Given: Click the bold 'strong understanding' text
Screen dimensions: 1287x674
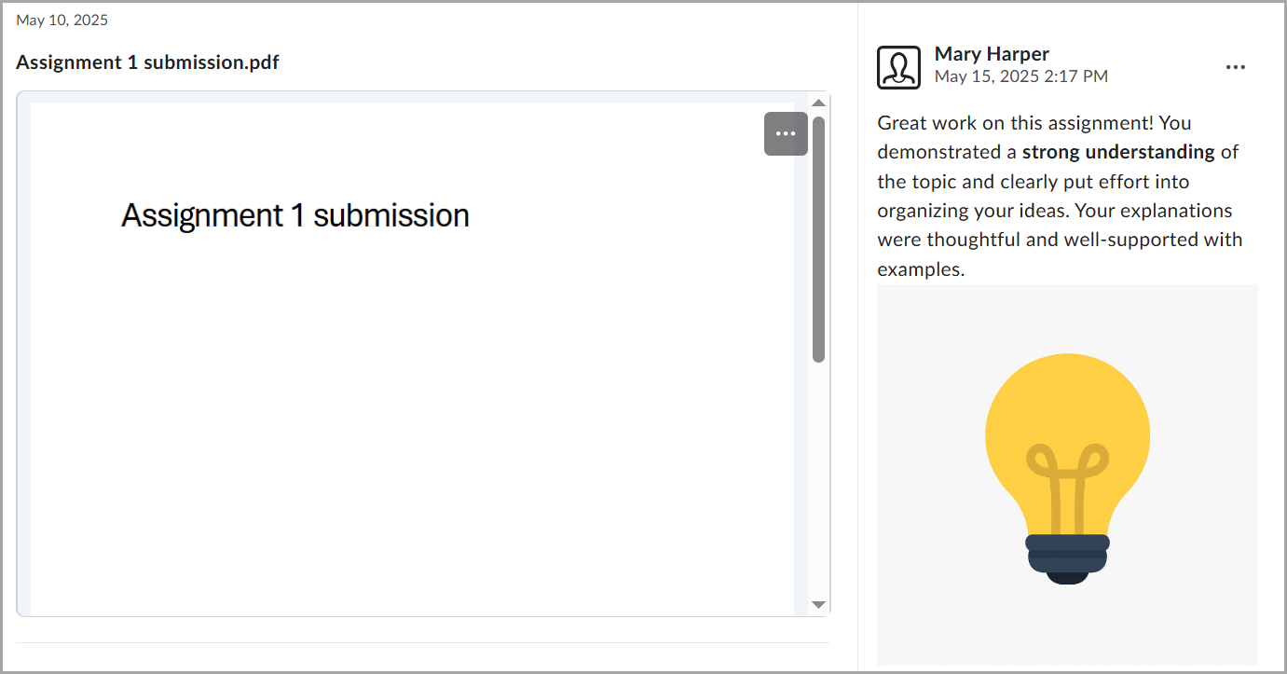Looking at the screenshot, I should (1118, 152).
